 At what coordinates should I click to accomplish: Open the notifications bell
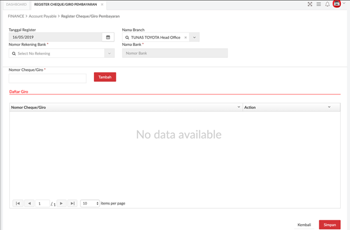click(327, 4)
